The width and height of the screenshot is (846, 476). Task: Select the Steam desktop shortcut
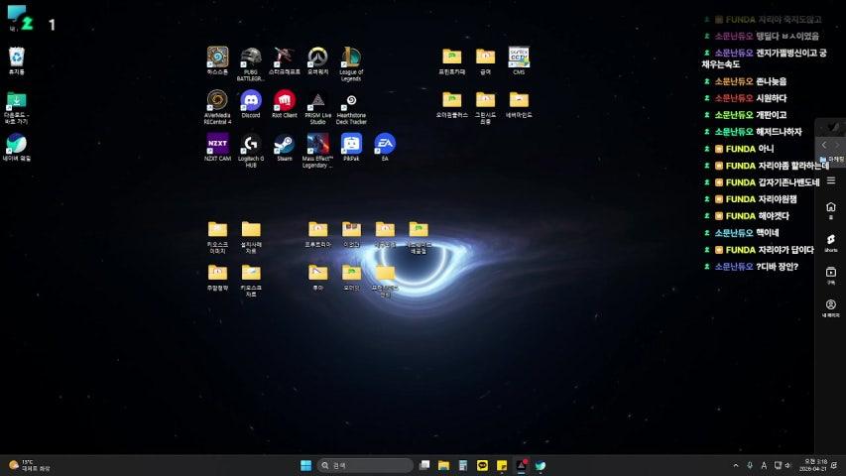pos(285,144)
